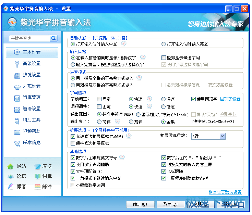The width and height of the screenshot is (252, 215).
Task: Click help bubble in 词频调整 row
Action: click(149, 106)
